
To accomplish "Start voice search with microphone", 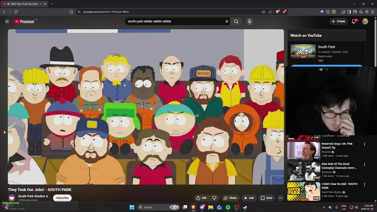I will coord(249,21).
